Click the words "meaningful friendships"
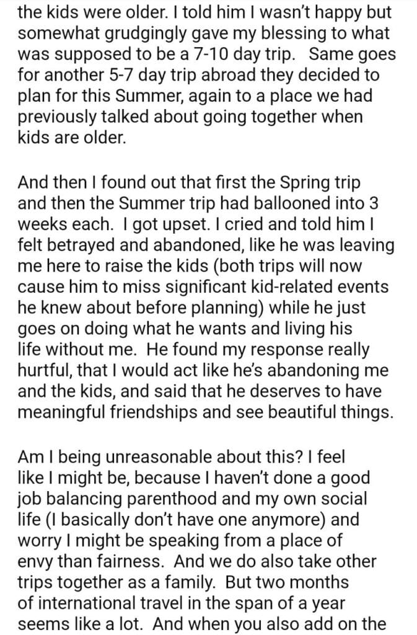 125,412
